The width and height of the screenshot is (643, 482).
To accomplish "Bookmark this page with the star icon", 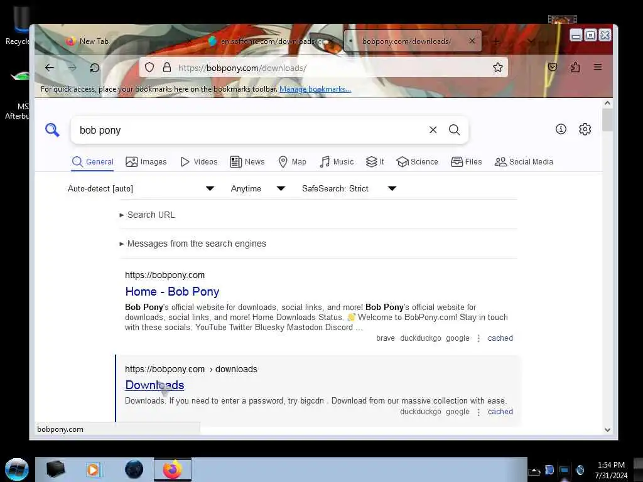I will click(498, 67).
